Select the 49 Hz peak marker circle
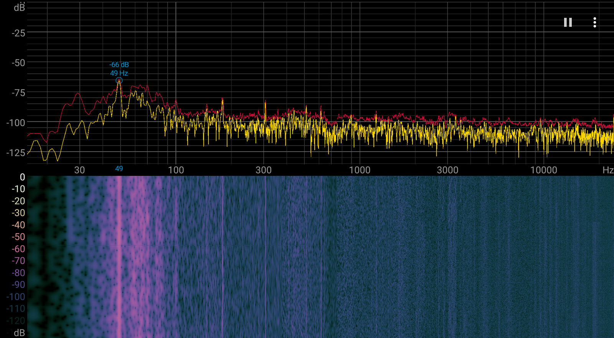Screen dimensions: 614x338 pyautogui.click(x=119, y=80)
